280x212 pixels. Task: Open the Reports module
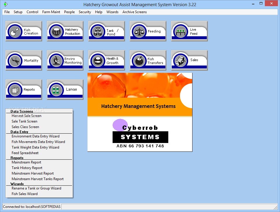(x=24, y=89)
